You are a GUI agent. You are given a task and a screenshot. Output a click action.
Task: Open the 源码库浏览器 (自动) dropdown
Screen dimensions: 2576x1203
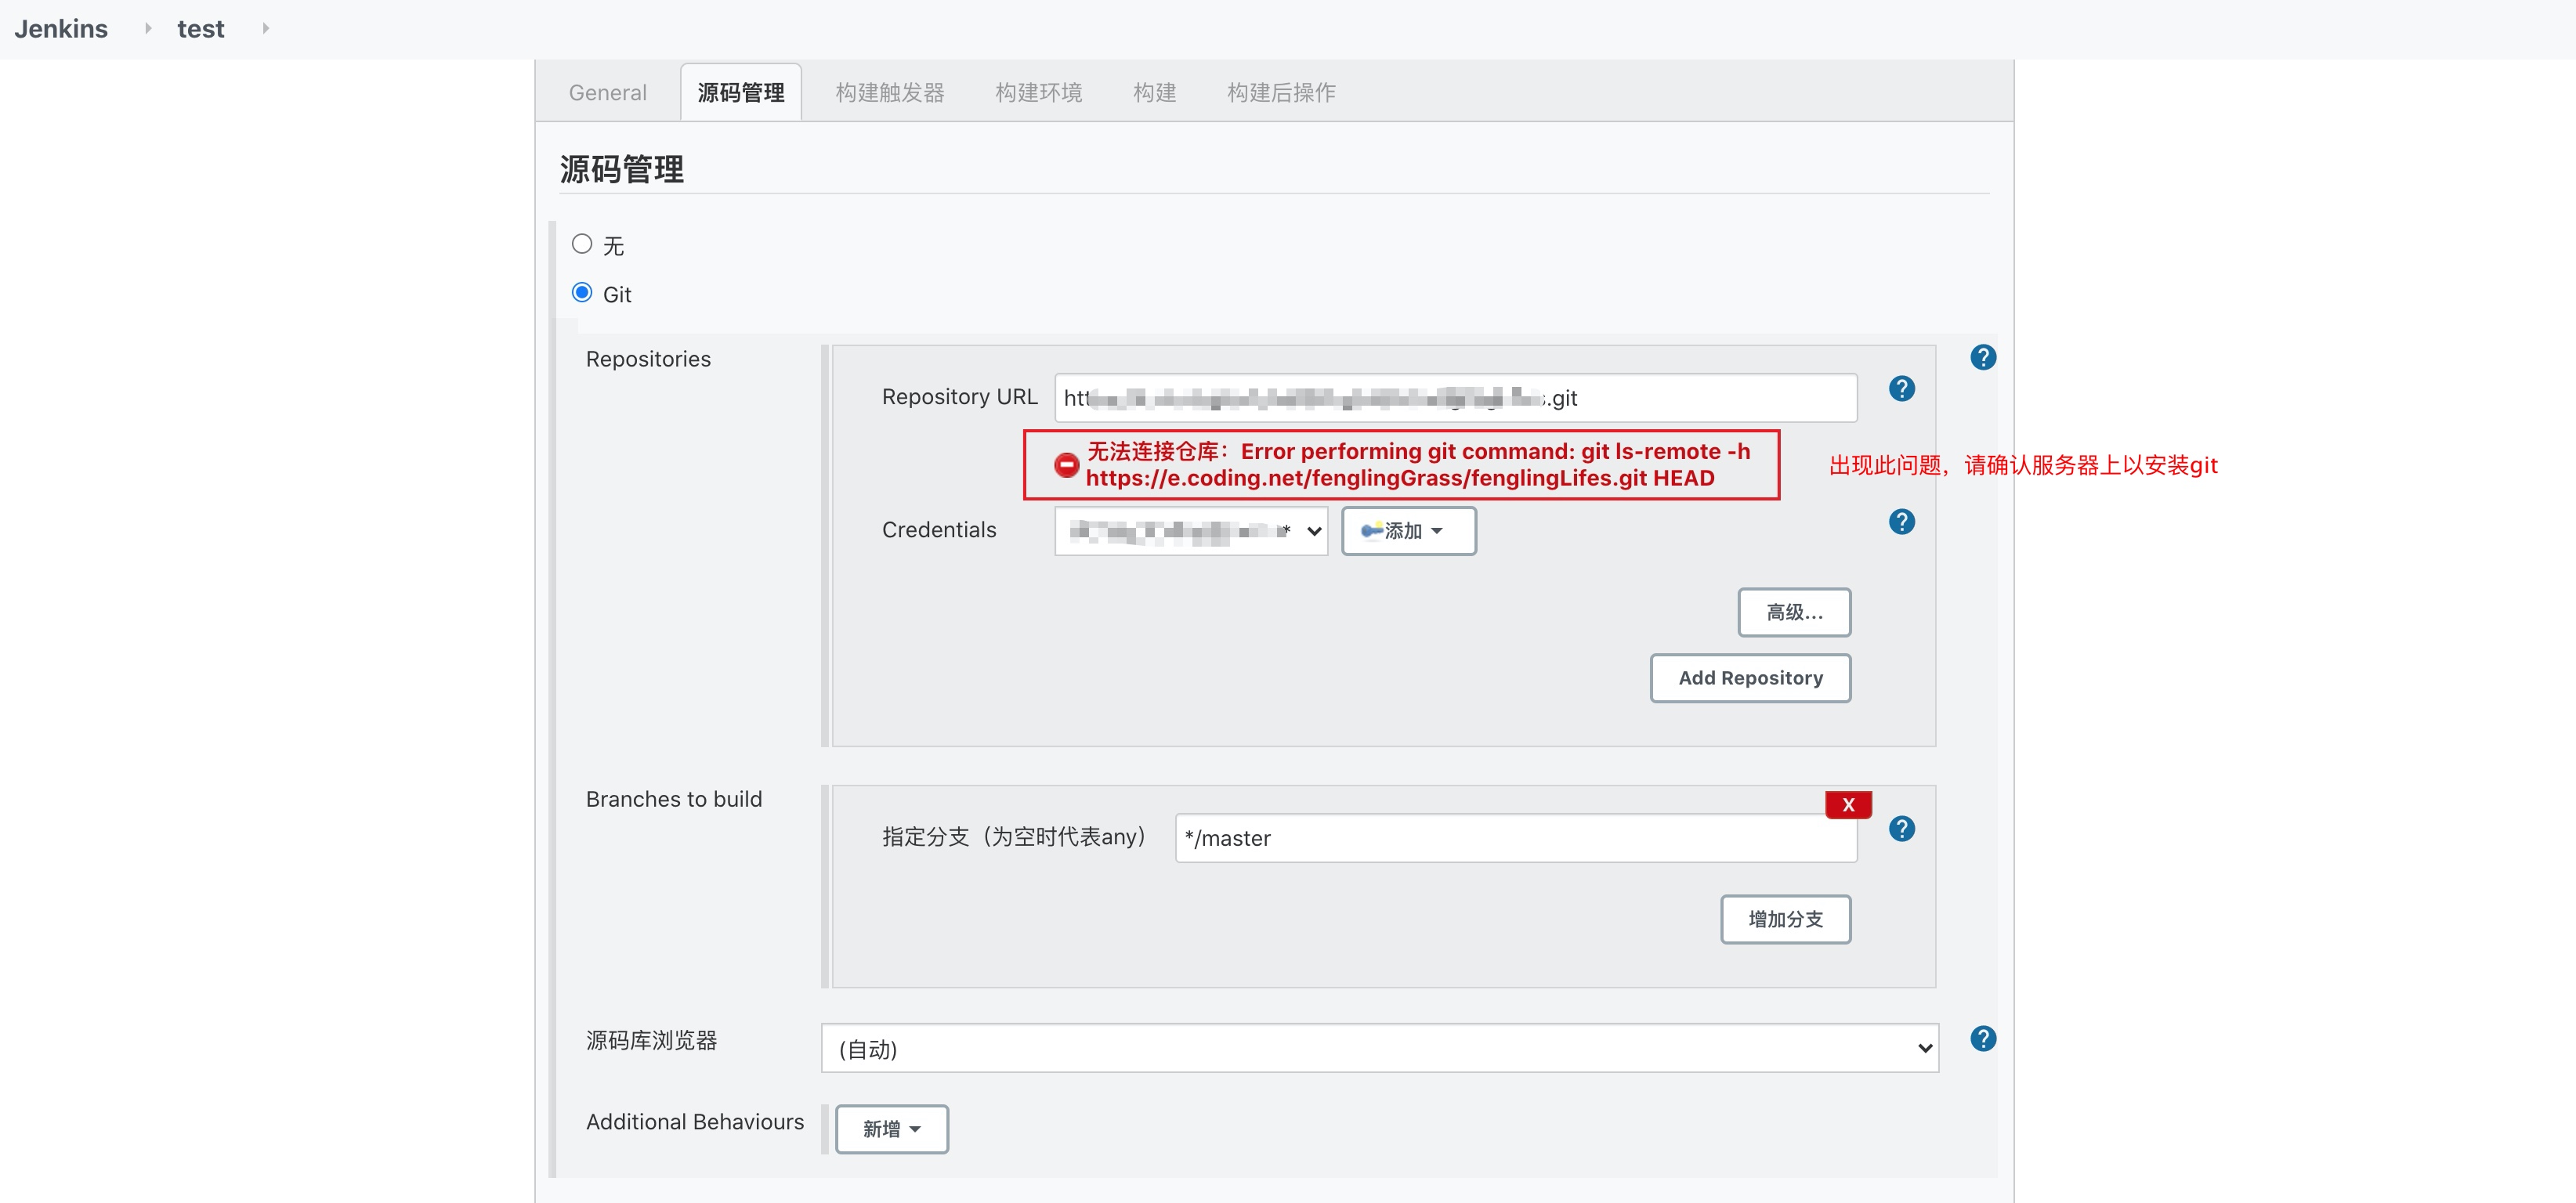click(1378, 1048)
